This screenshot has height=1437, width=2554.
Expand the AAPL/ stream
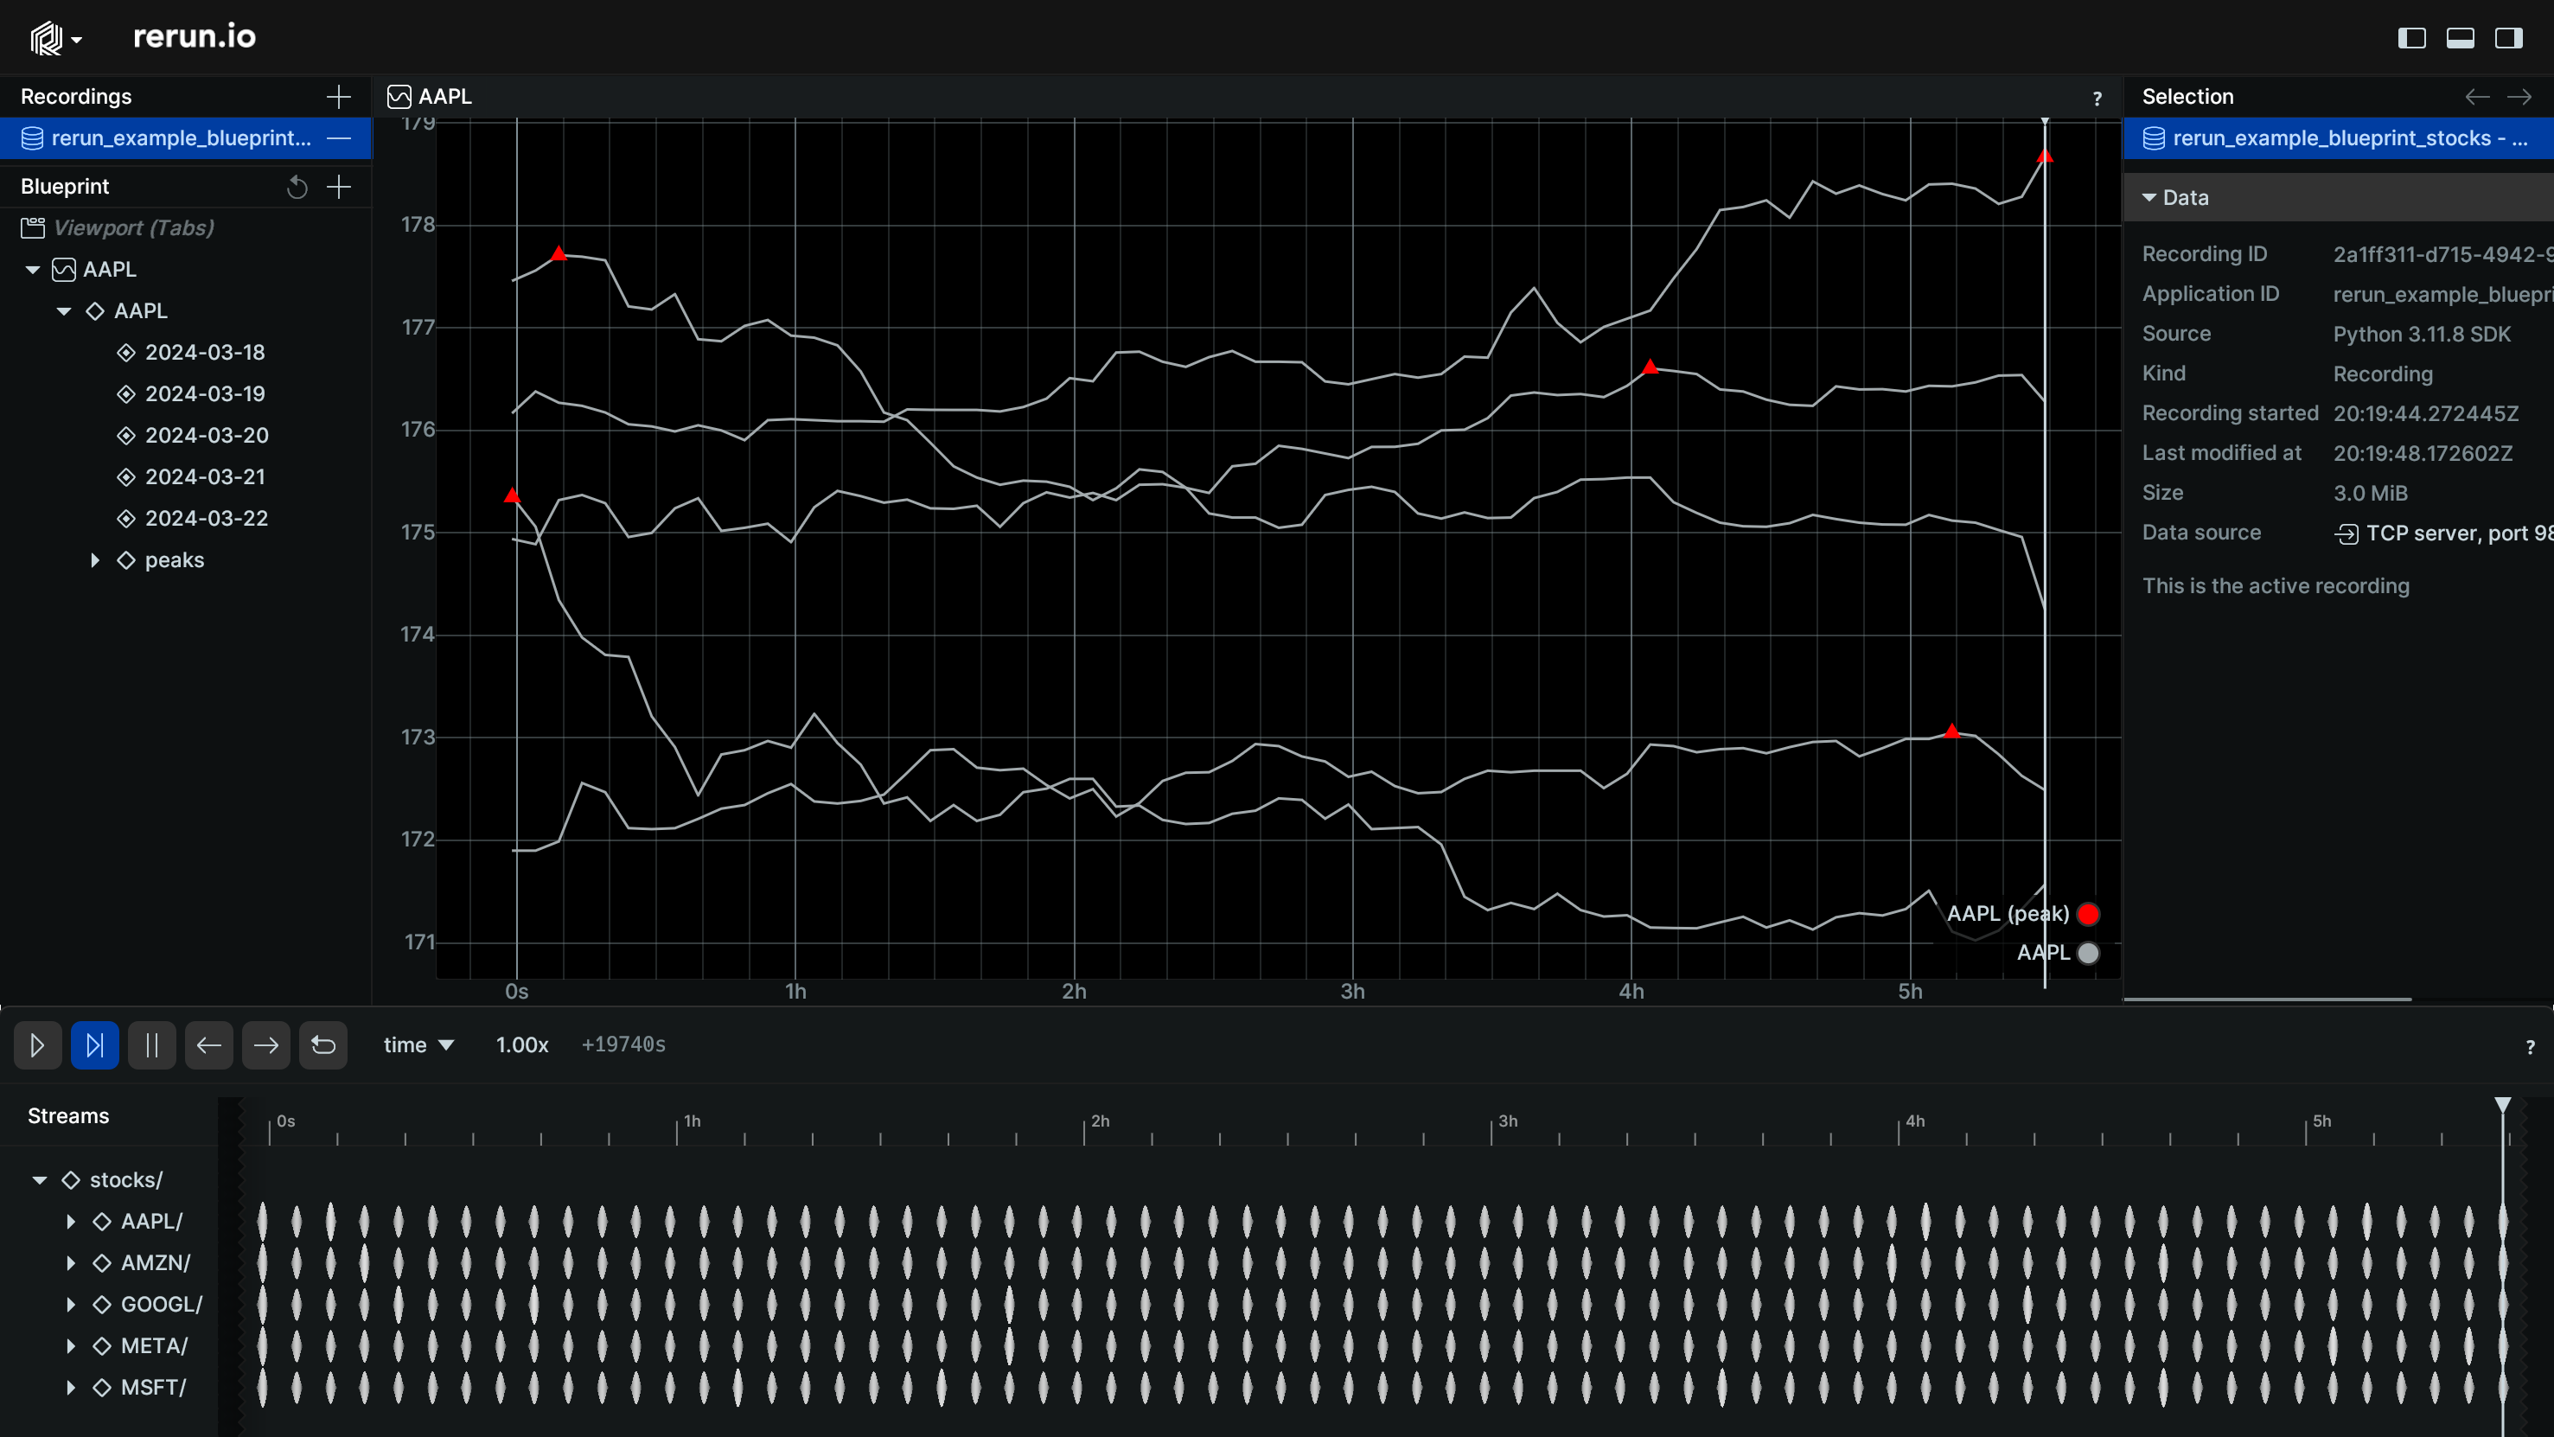click(70, 1222)
